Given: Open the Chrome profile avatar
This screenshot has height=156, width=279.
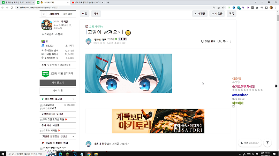Looking at the screenshot, I should pyautogui.click(x=271, y=8).
